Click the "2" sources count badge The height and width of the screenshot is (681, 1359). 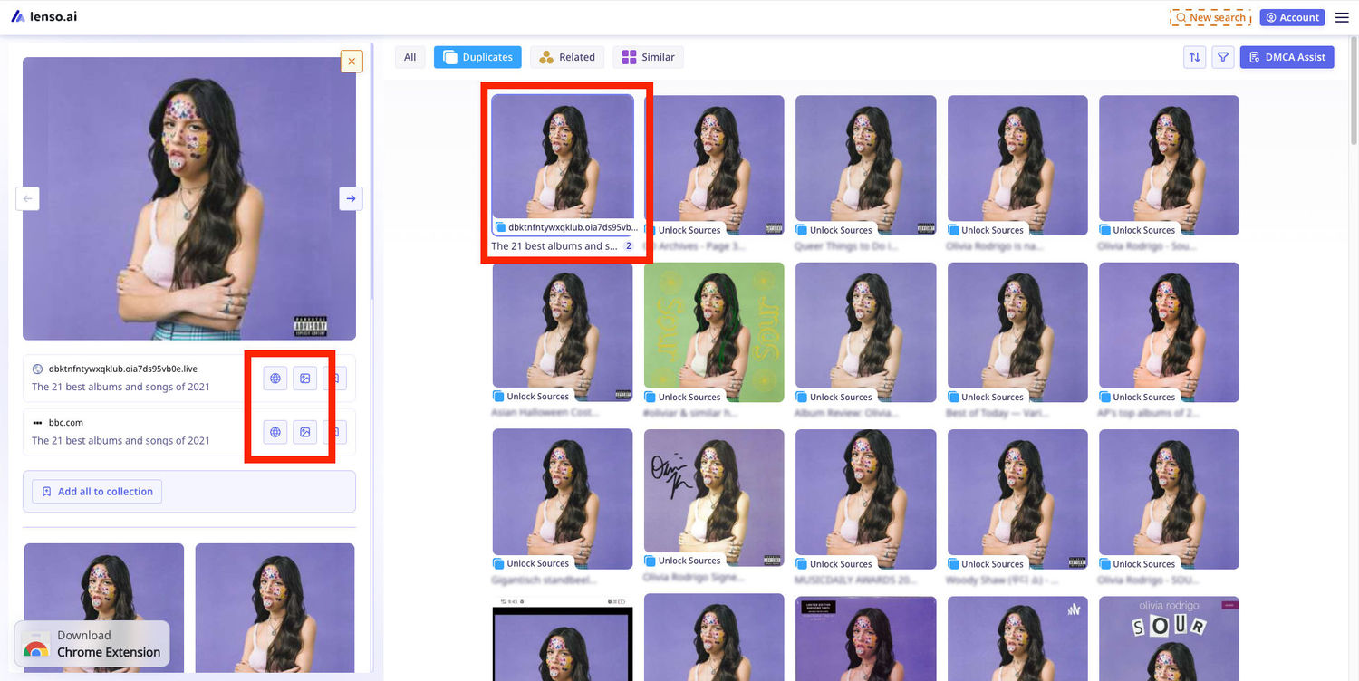(x=628, y=246)
